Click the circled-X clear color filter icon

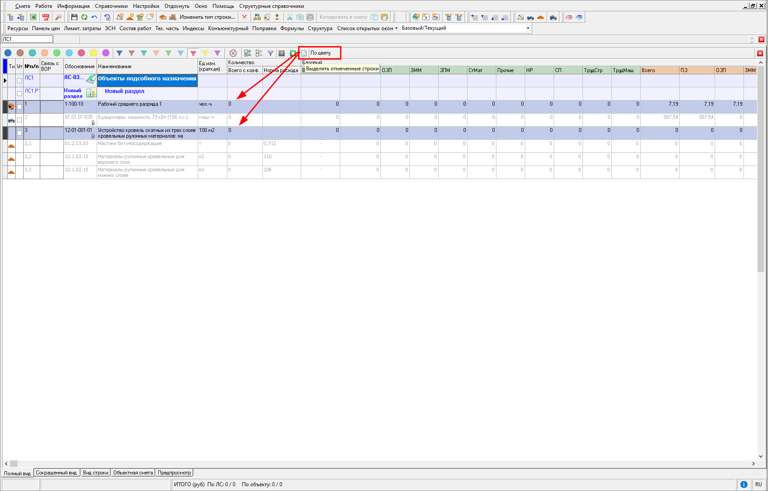(x=233, y=53)
